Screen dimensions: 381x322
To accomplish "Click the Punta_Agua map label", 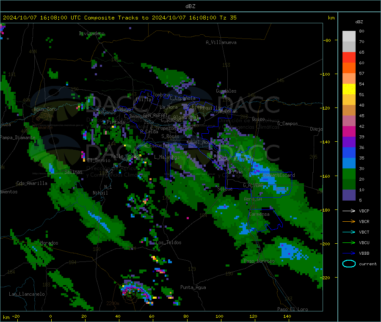I will click(x=193, y=287).
